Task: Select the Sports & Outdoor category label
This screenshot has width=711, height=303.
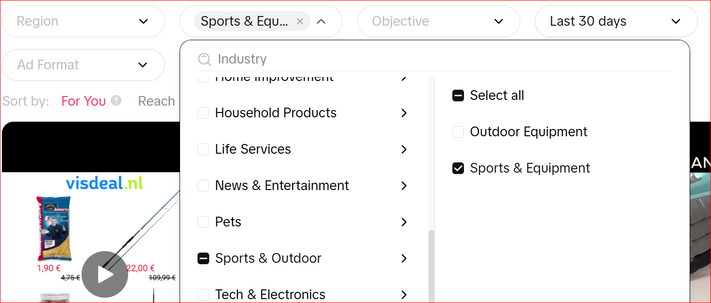Action: (268, 258)
